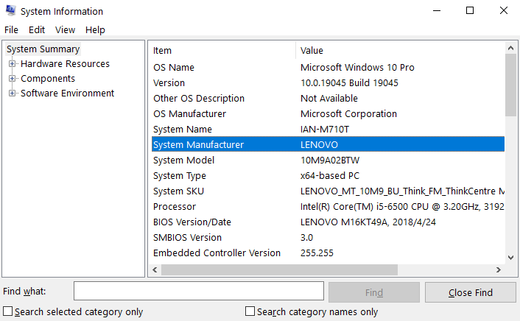
Task: Click the value 10M9A02BTW
Action: point(330,160)
